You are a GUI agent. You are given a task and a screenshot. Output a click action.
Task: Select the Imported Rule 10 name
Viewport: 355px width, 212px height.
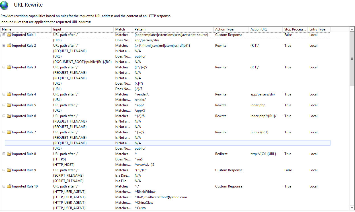[25, 186]
